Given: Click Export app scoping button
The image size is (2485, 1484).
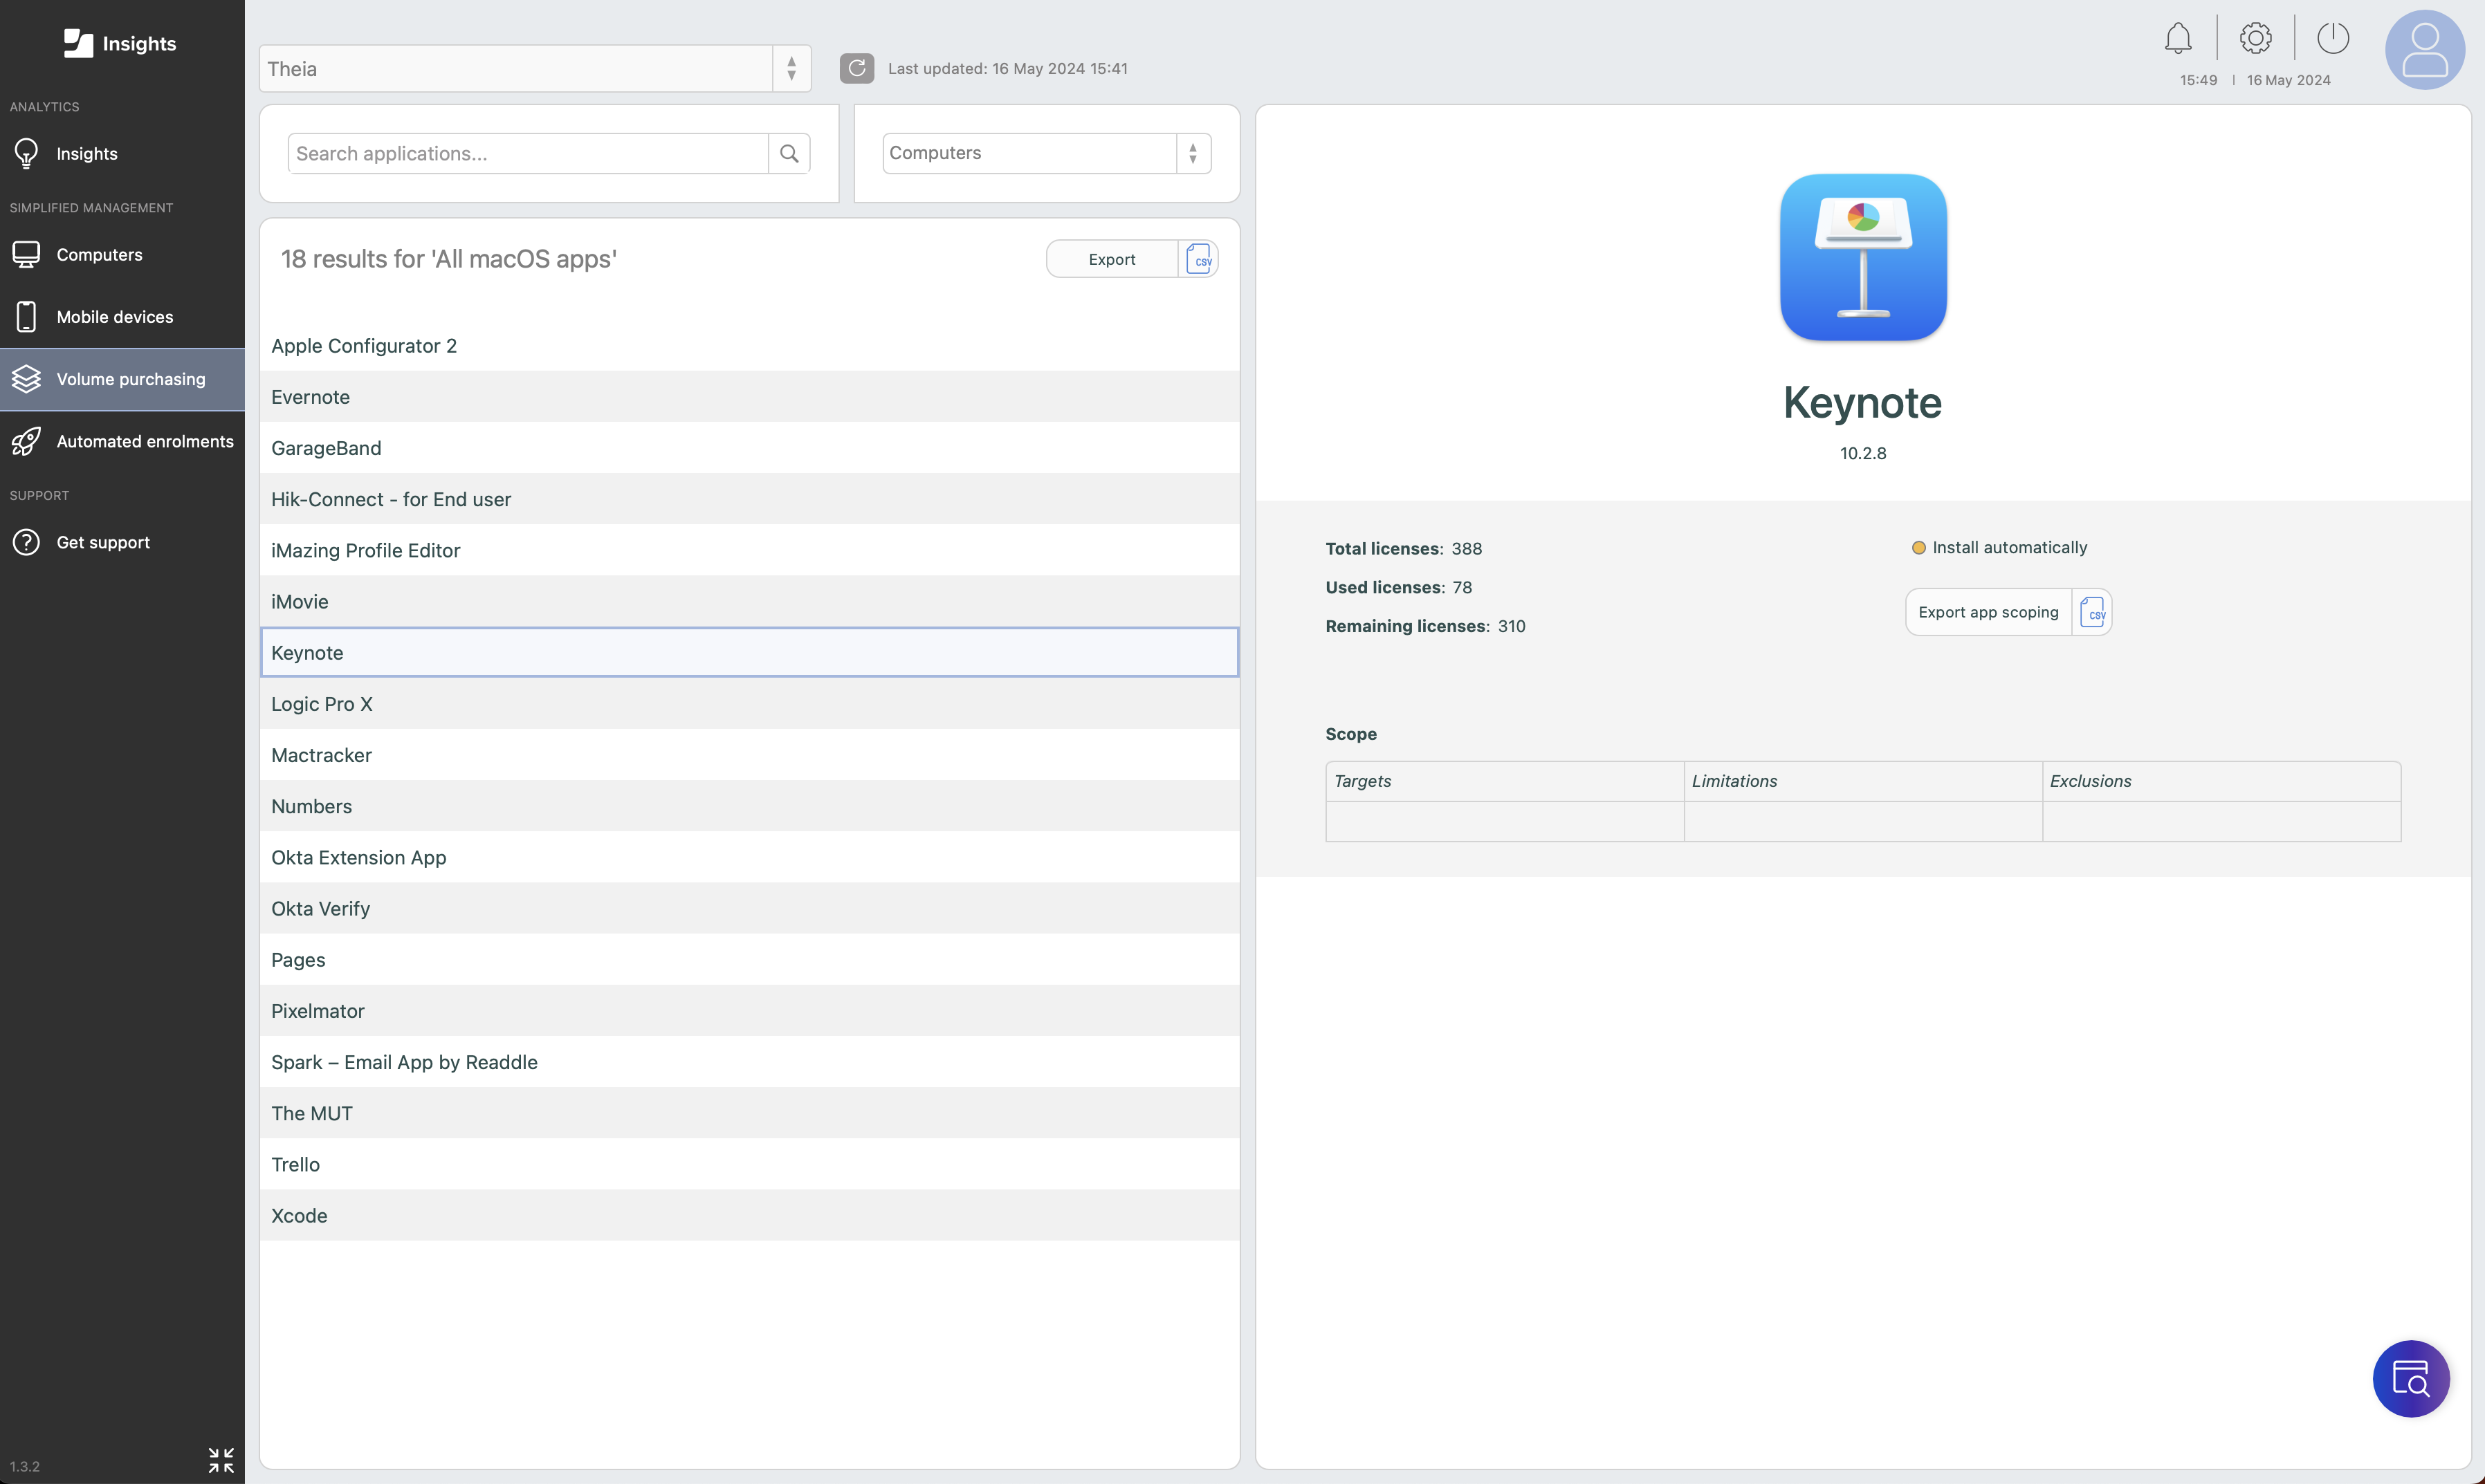Looking at the screenshot, I should pos(1988,612).
